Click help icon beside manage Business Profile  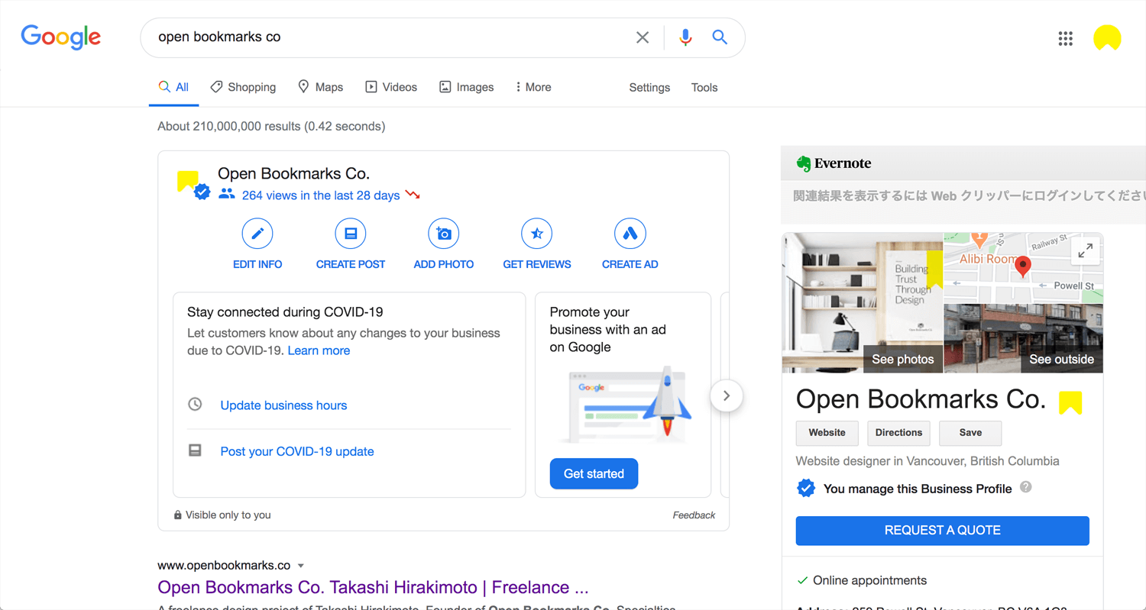[1026, 487]
